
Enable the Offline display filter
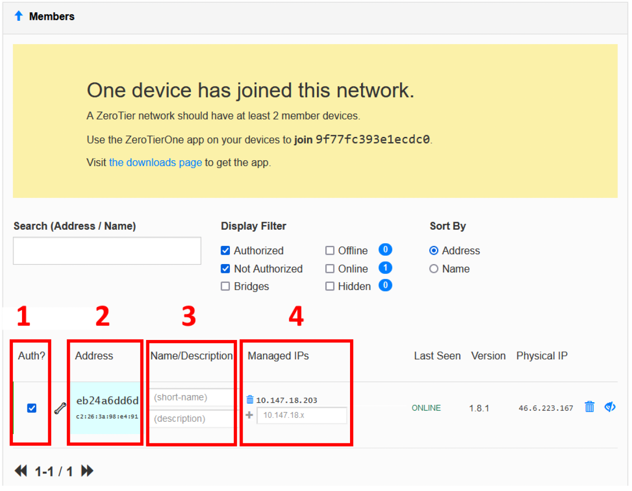coord(330,251)
